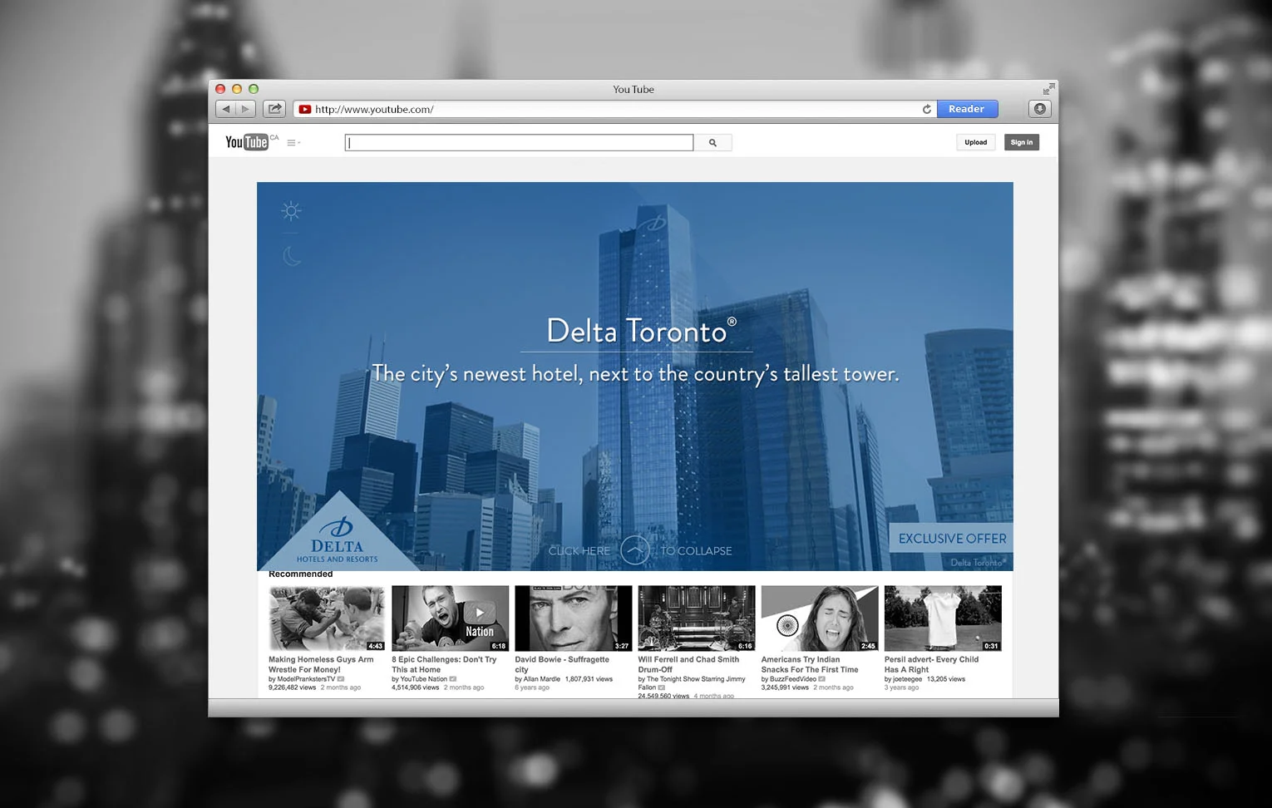This screenshot has width=1272, height=808.
Task: Open the Safari downloads button
Action: [1039, 109]
